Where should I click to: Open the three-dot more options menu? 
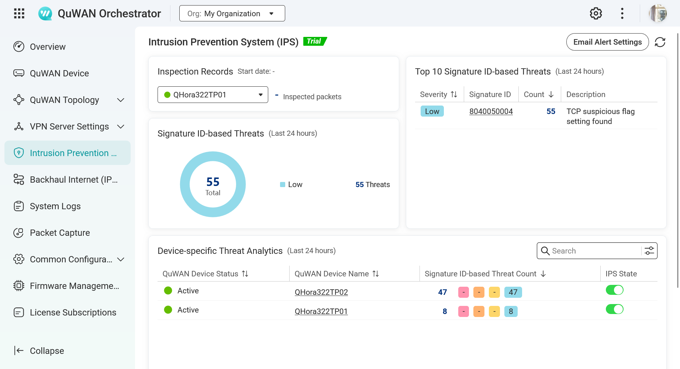point(622,14)
